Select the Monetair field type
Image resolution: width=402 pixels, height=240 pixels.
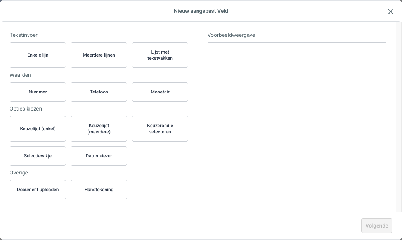tap(160, 92)
